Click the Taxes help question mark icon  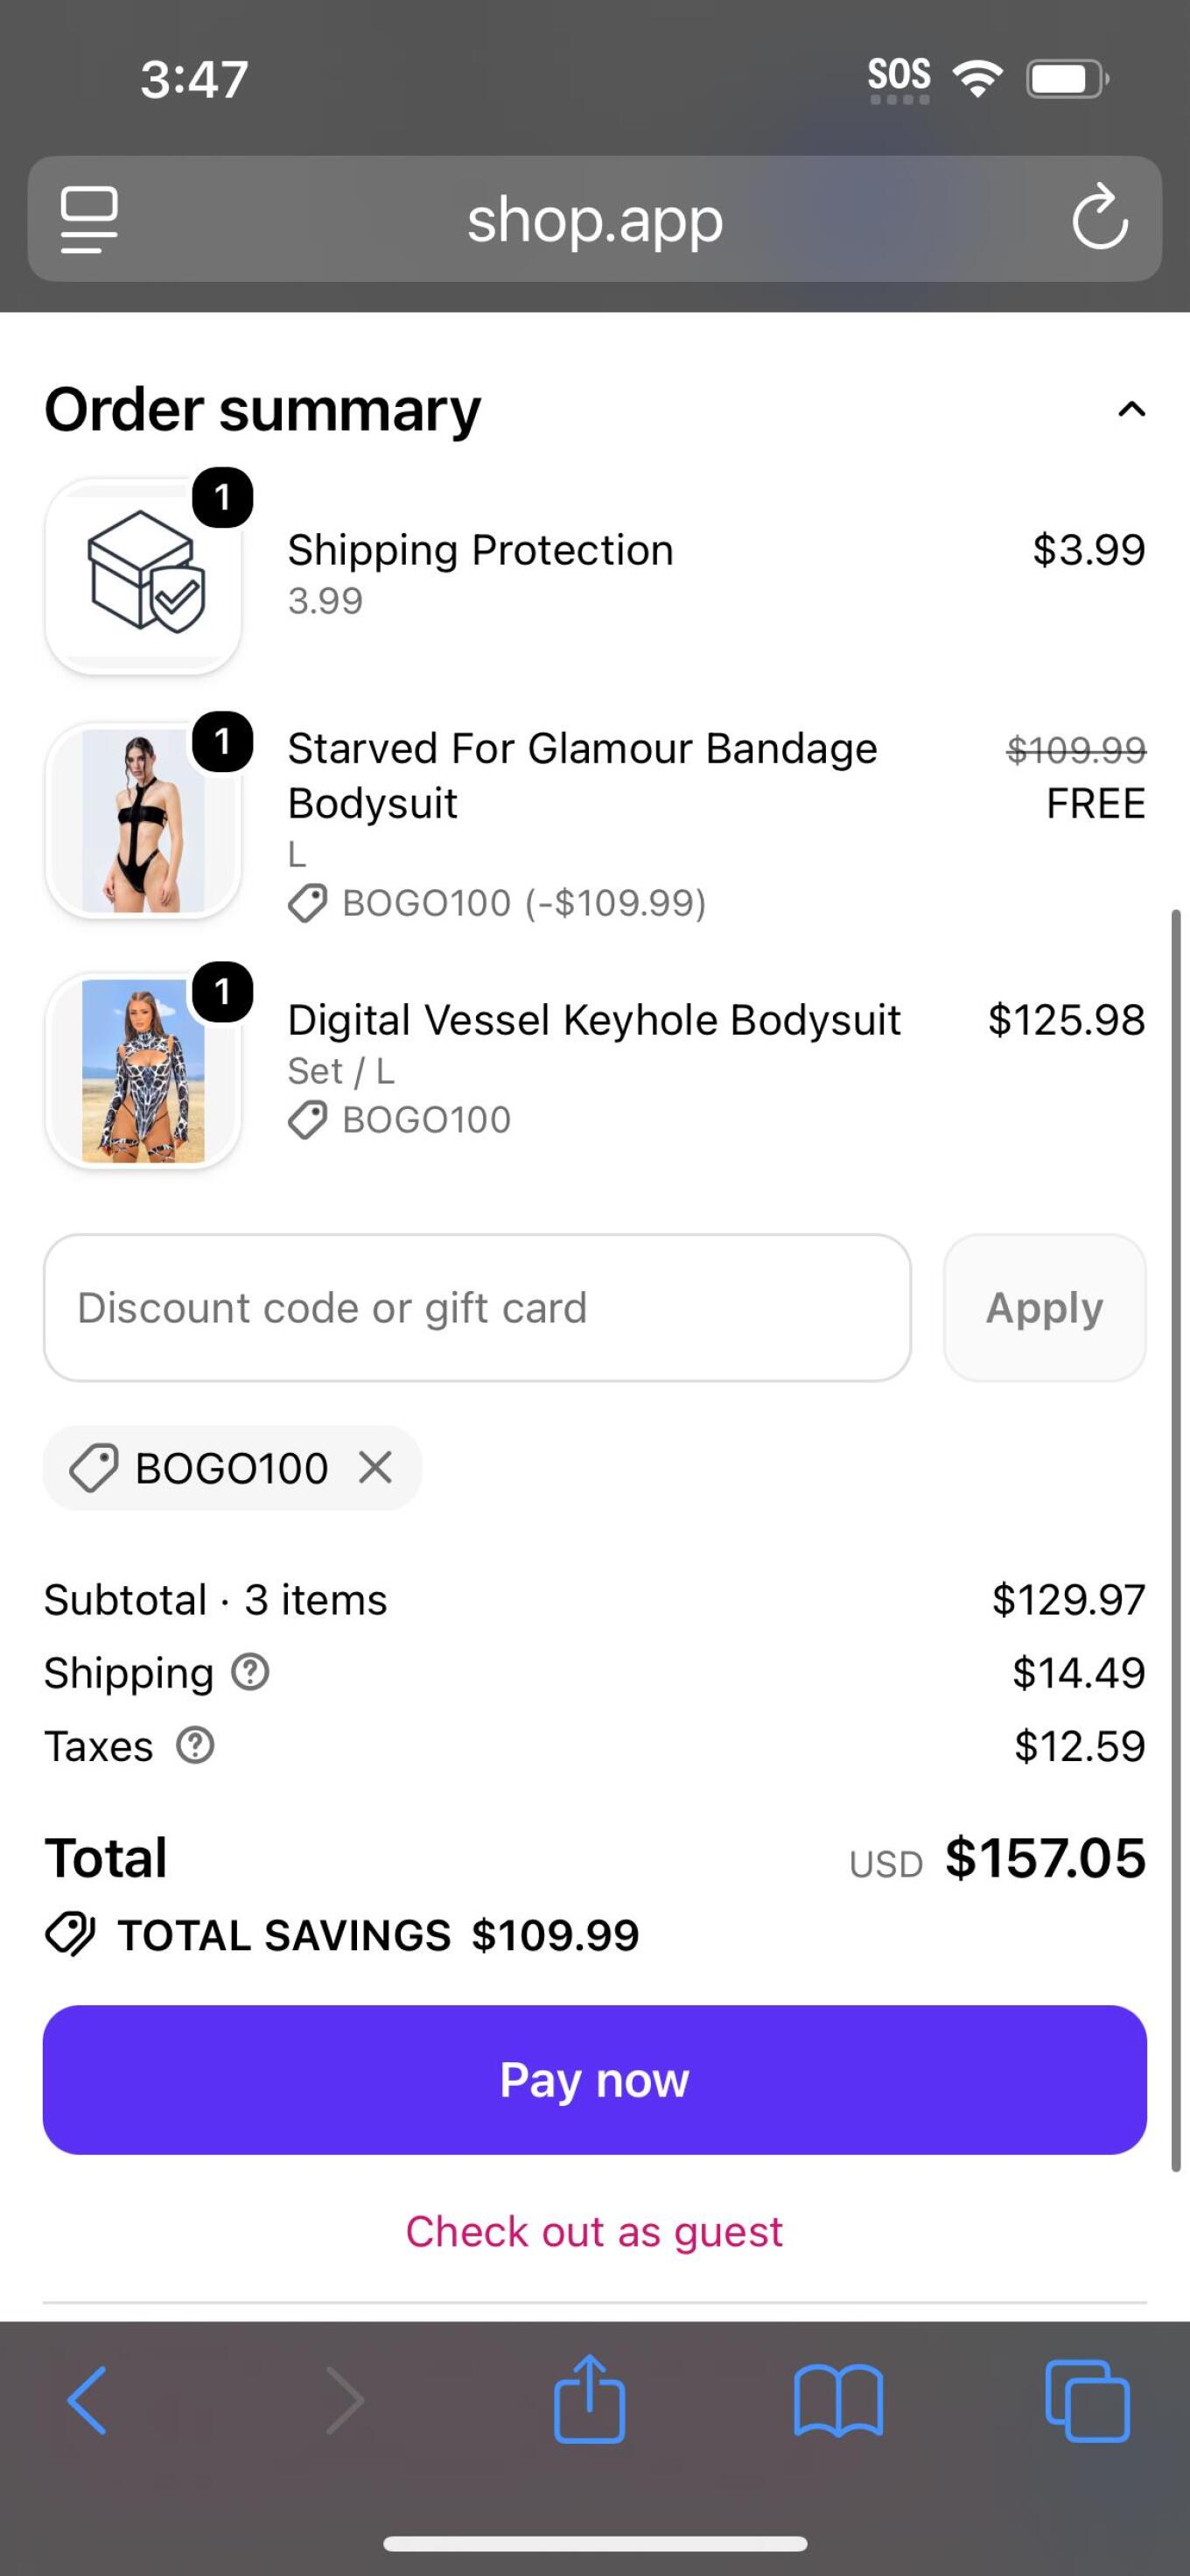point(195,1746)
